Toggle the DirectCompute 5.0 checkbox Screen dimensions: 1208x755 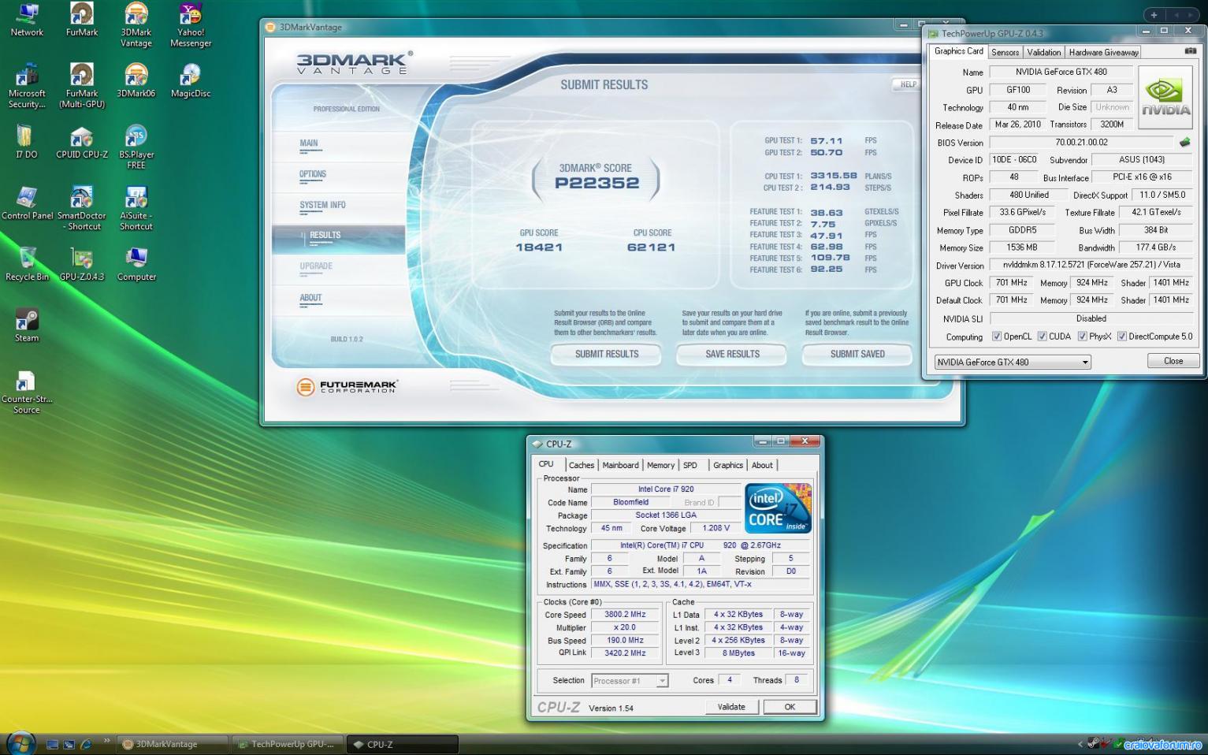point(1121,337)
